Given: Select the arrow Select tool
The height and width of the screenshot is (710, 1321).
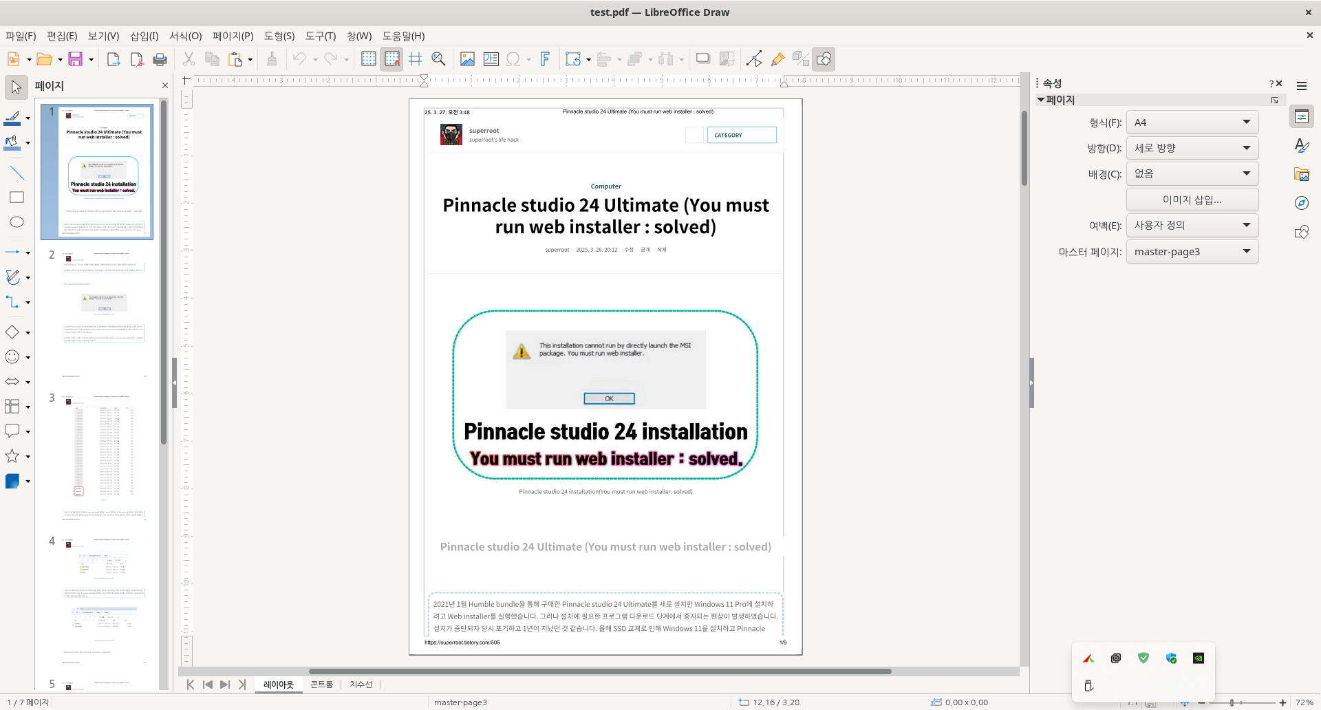Looking at the screenshot, I should click(x=17, y=87).
